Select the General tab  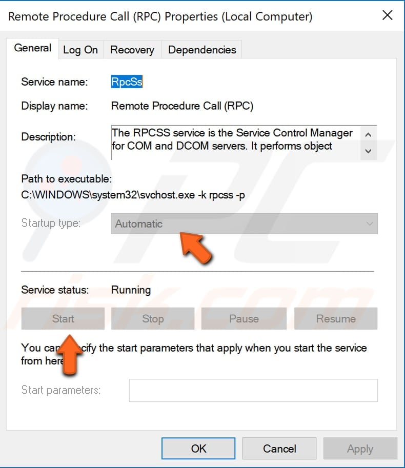pos(32,48)
